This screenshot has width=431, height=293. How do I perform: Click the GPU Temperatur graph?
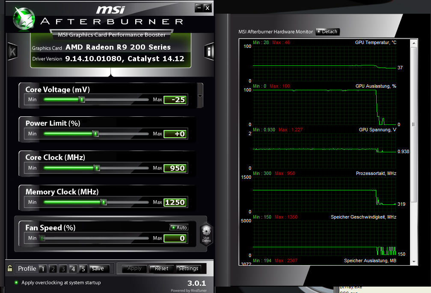point(324,63)
